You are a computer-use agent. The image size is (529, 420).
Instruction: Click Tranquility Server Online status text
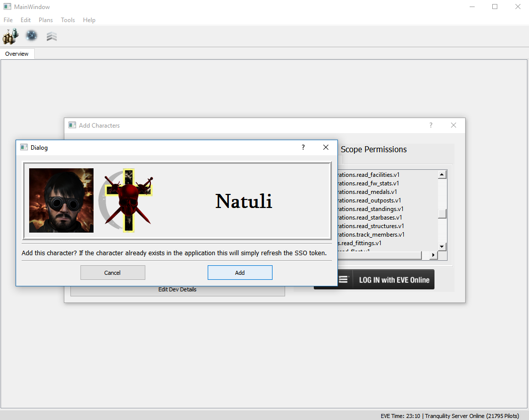tap(472, 416)
